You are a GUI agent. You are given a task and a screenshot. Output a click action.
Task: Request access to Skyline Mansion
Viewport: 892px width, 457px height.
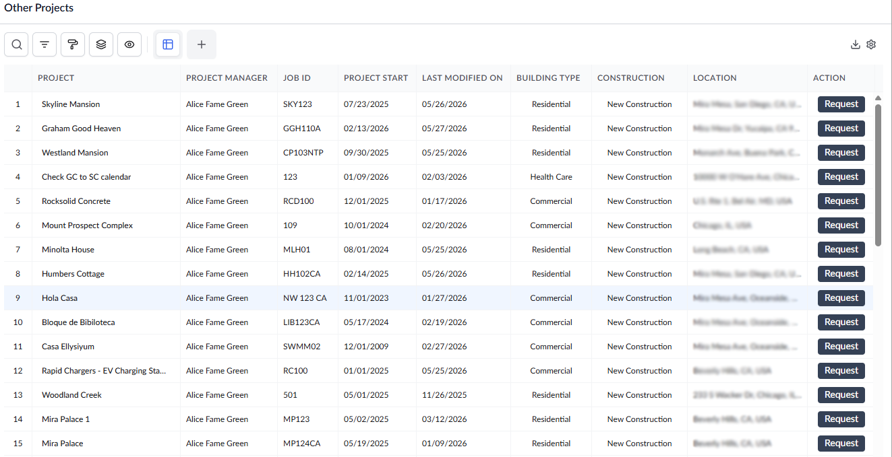(841, 104)
